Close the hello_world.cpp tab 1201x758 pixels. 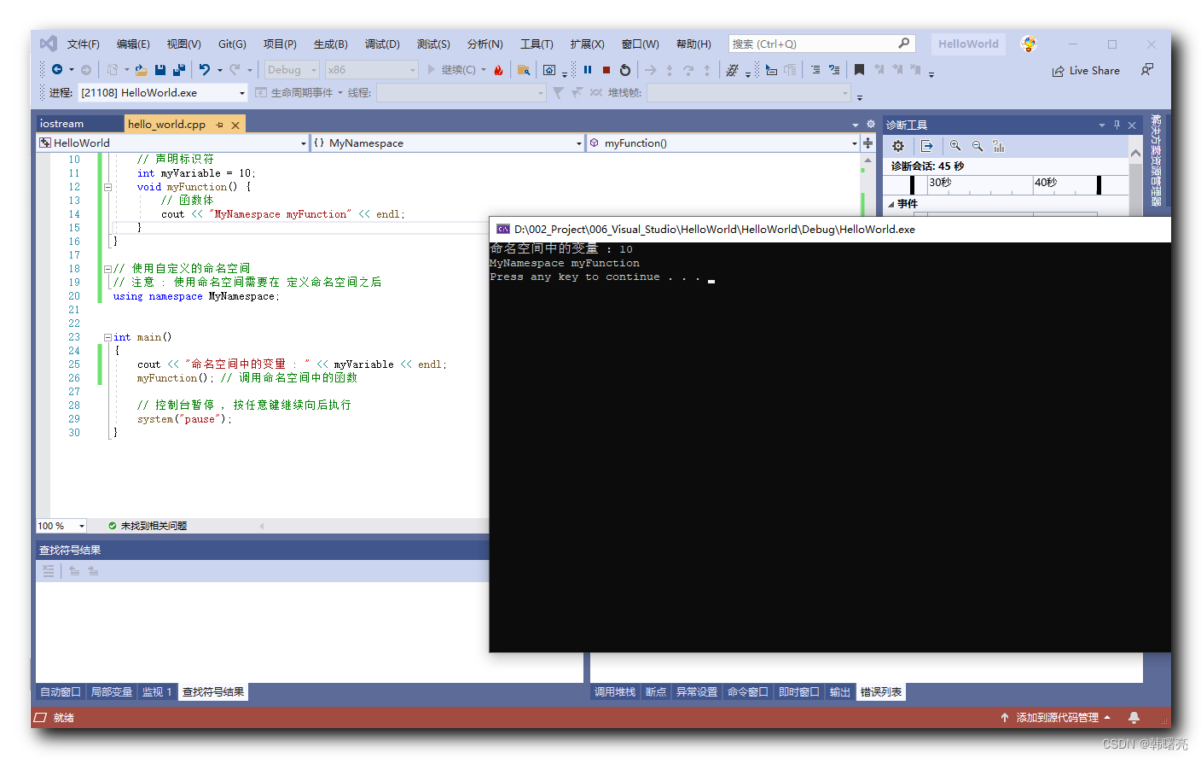click(235, 125)
